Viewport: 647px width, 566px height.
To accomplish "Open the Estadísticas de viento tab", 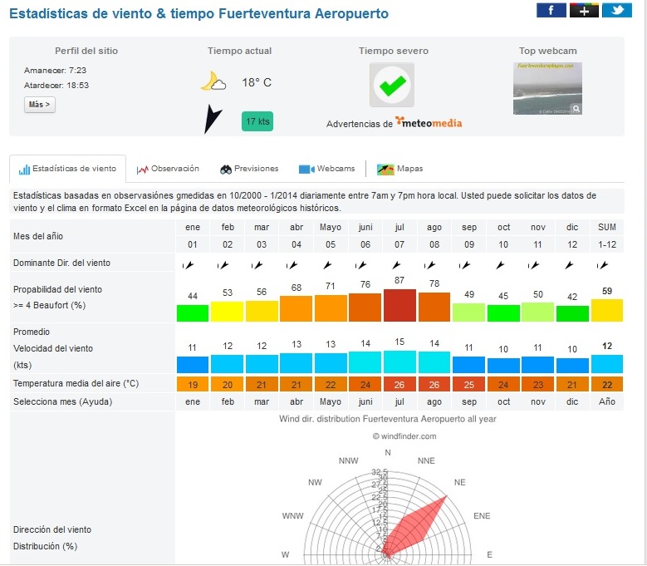I will (x=67, y=169).
